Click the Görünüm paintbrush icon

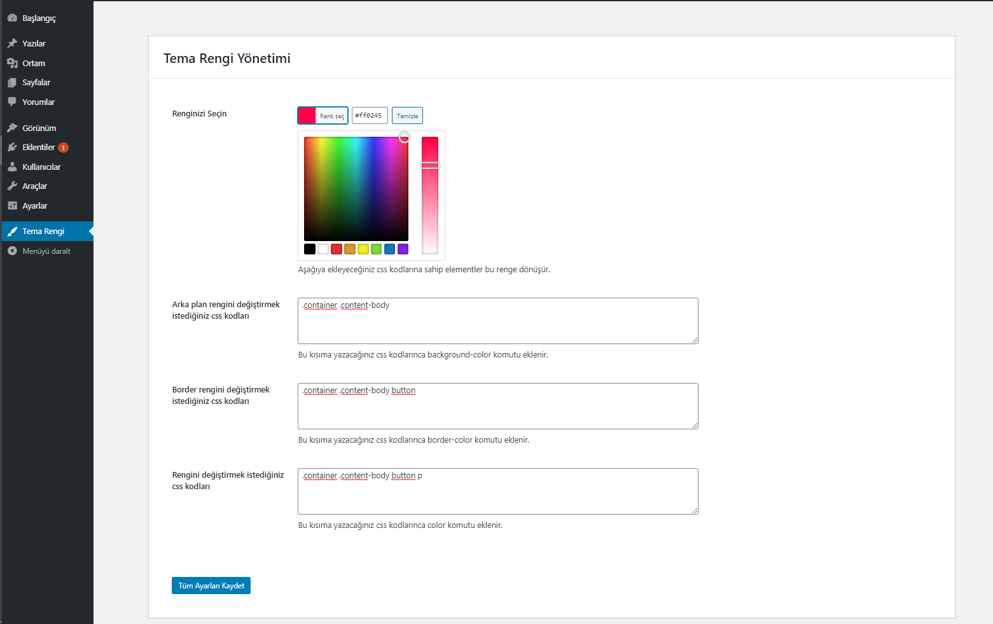pyautogui.click(x=12, y=128)
